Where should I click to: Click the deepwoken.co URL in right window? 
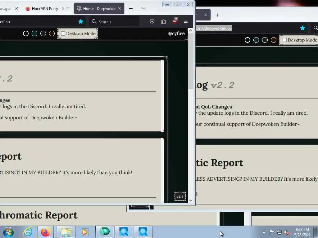click(x=214, y=28)
